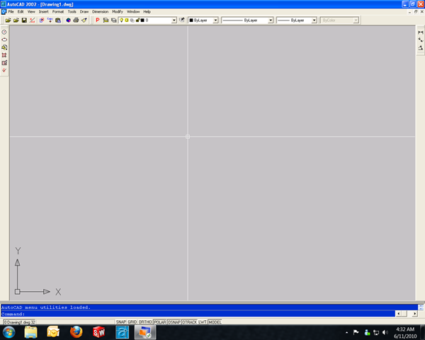The image size is (425, 340).
Task: Expand the lineweight ByLayer dropdown
Action: pyautogui.click(x=314, y=21)
